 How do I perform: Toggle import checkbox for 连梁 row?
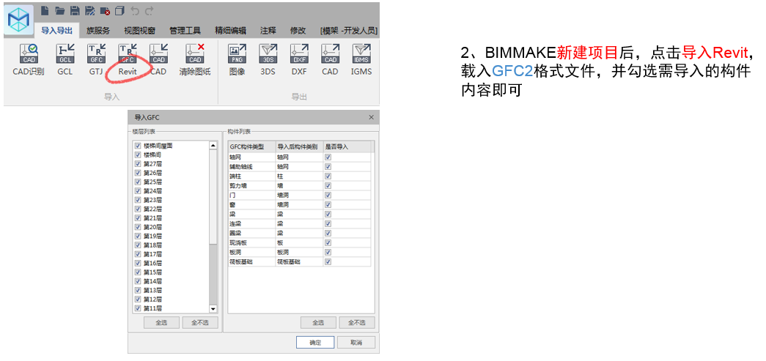[x=328, y=224]
